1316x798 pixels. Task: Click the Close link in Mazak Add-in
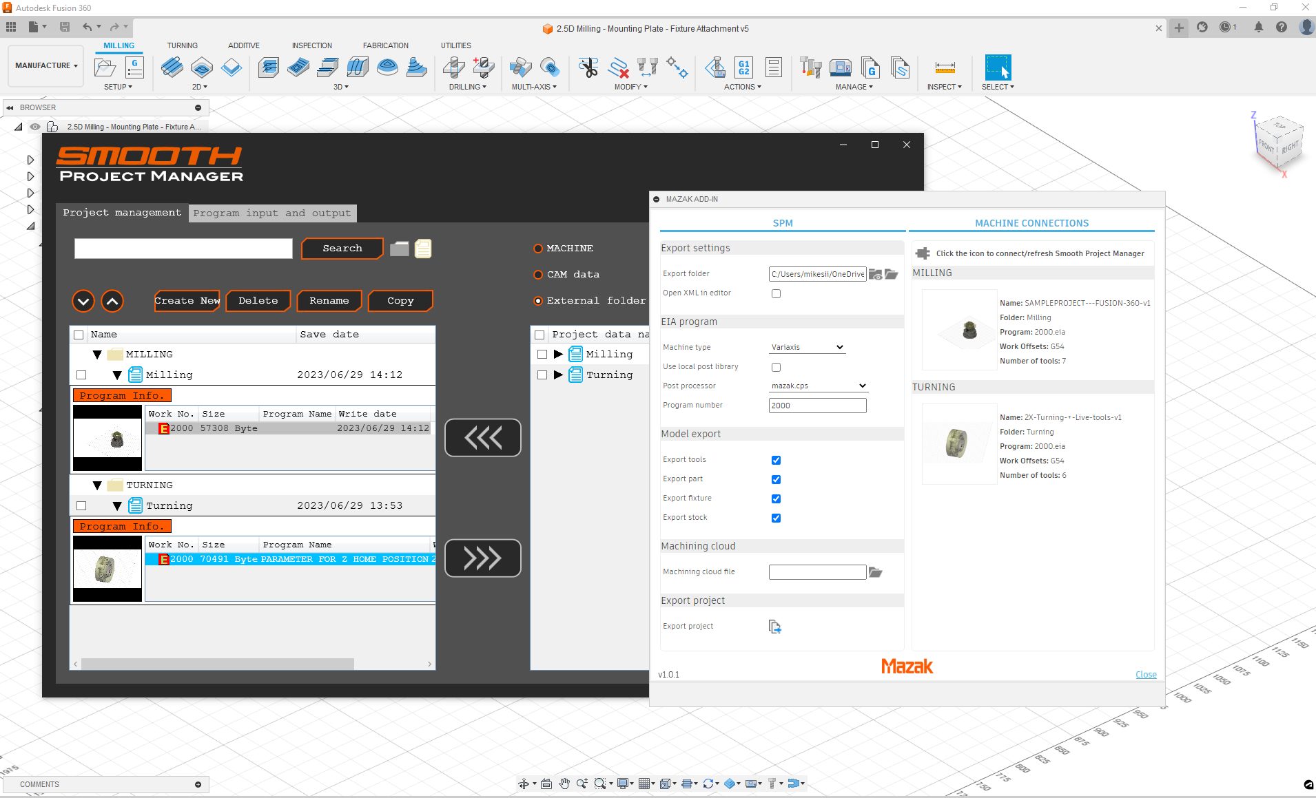[1146, 675]
